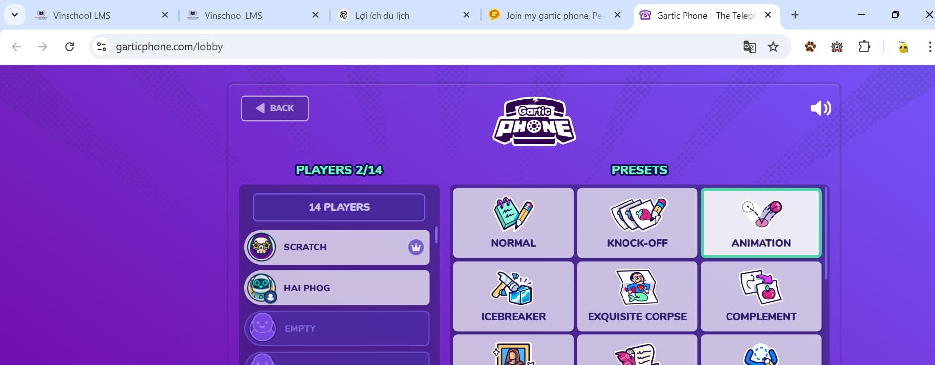
Task: Choose the Knock-Off preset
Action: tap(637, 223)
